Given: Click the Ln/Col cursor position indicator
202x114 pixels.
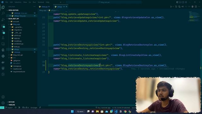Looking at the screenshot, I should (121, 108).
